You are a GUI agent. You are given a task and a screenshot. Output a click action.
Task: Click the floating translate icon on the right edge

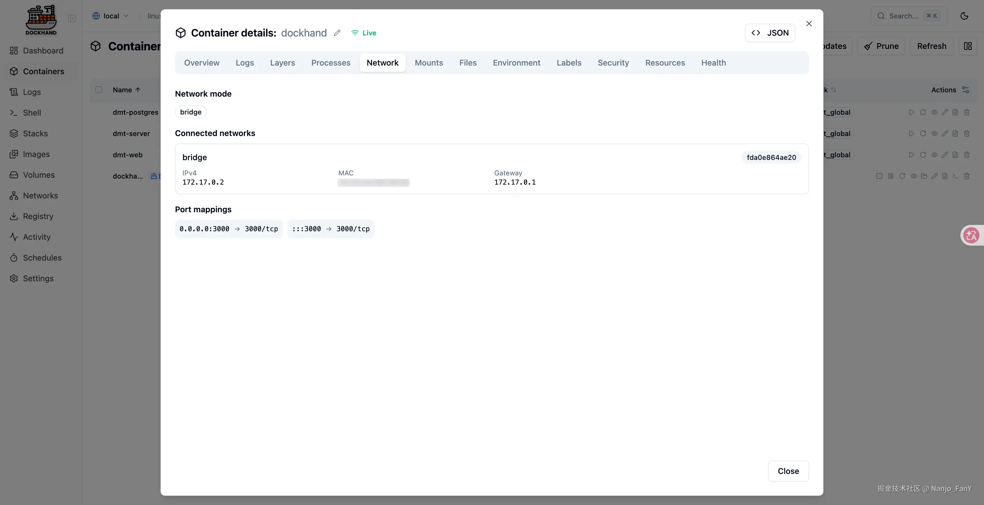pos(971,235)
